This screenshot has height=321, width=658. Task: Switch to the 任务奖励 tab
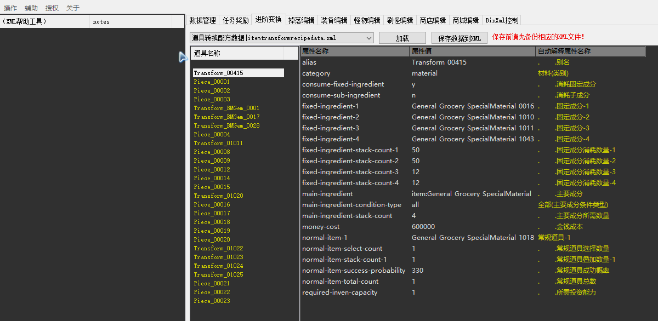[x=235, y=20]
